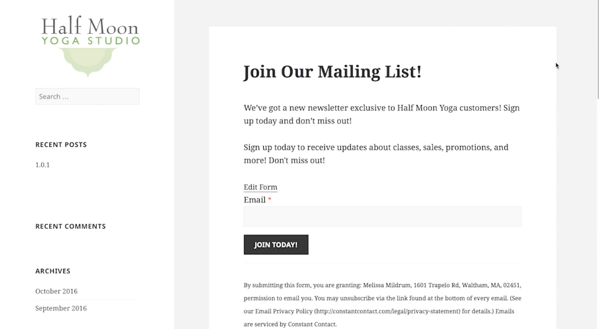599x329 pixels.
Task: Click the Recent Comments sidebar heading
Action: (x=70, y=227)
